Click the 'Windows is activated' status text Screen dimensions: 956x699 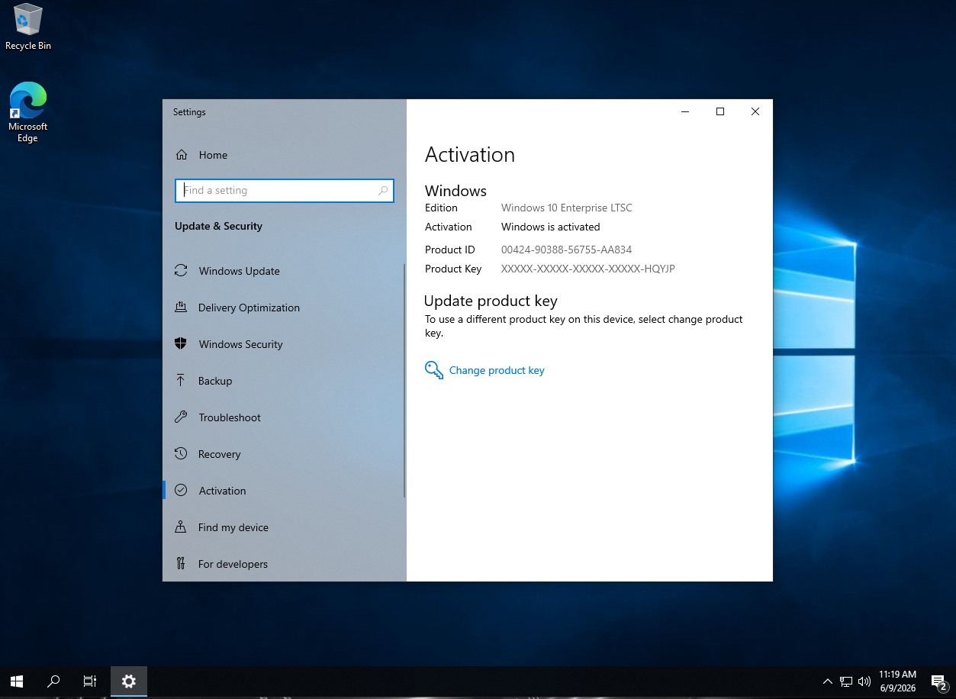(x=551, y=227)
